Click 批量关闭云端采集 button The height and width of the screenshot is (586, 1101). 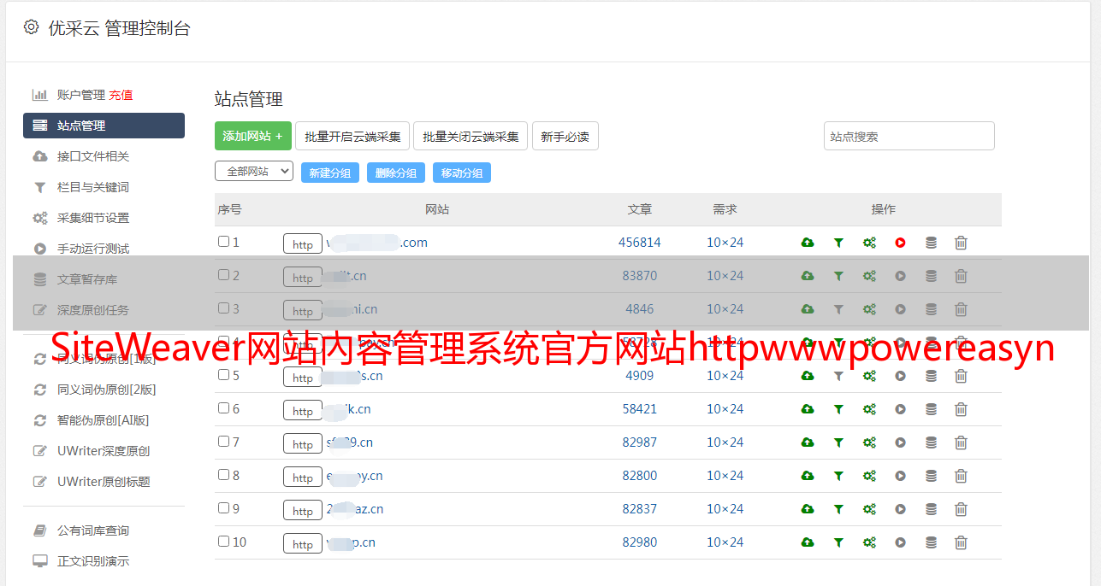tap(471, 136)
